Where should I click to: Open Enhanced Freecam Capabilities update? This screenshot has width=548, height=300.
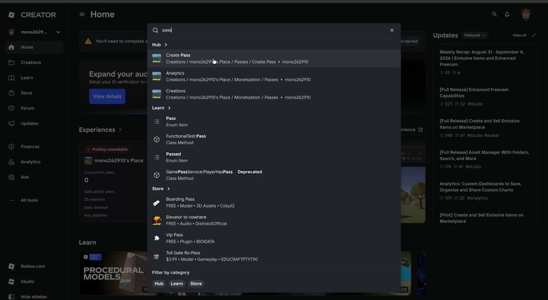coord(474,93)
